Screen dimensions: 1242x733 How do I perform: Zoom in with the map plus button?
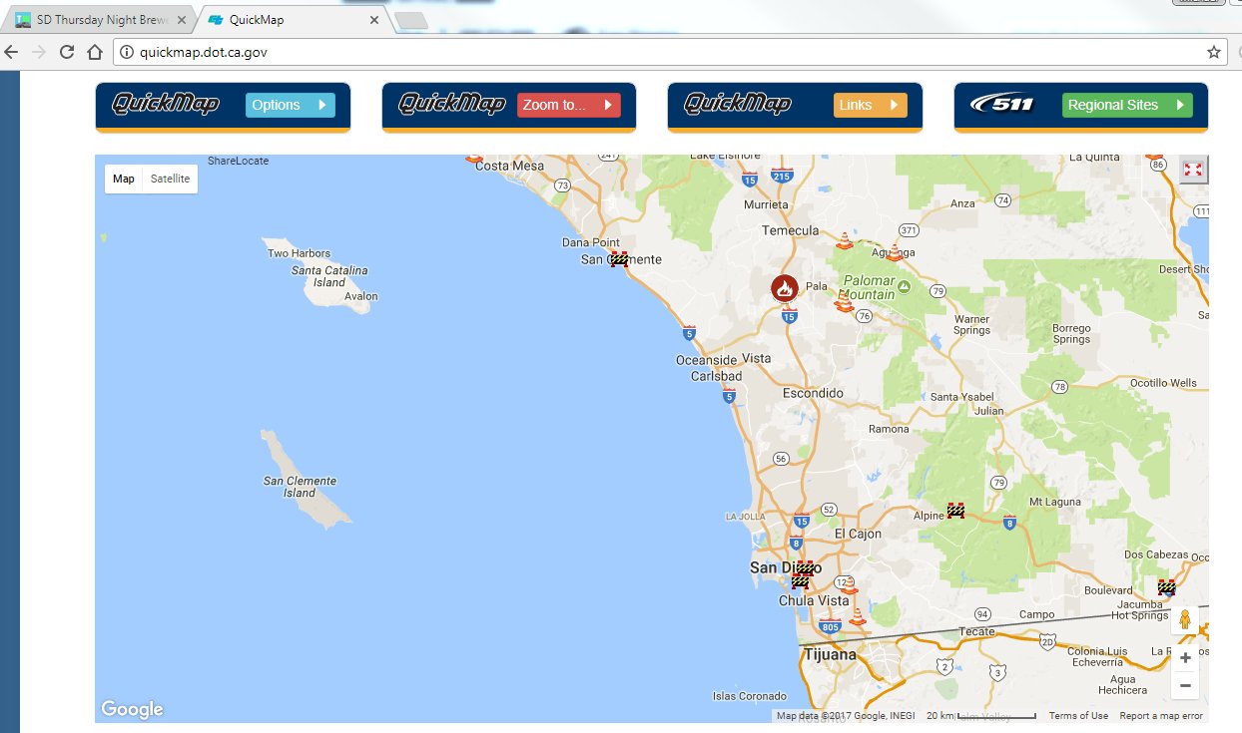pos(1185,658)
